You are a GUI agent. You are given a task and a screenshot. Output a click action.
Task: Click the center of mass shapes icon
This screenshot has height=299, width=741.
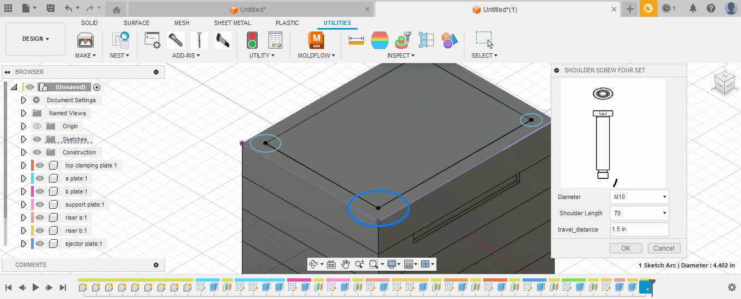pos(450,40)
